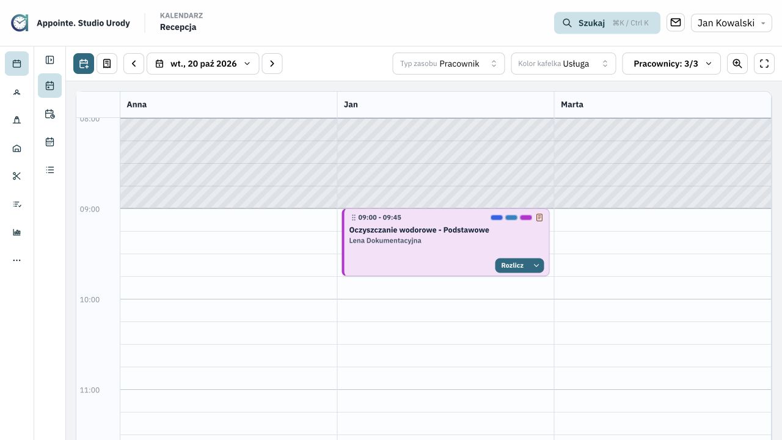
Task: Open the more options ellipsis in sidebar
Action: point(16,260)
